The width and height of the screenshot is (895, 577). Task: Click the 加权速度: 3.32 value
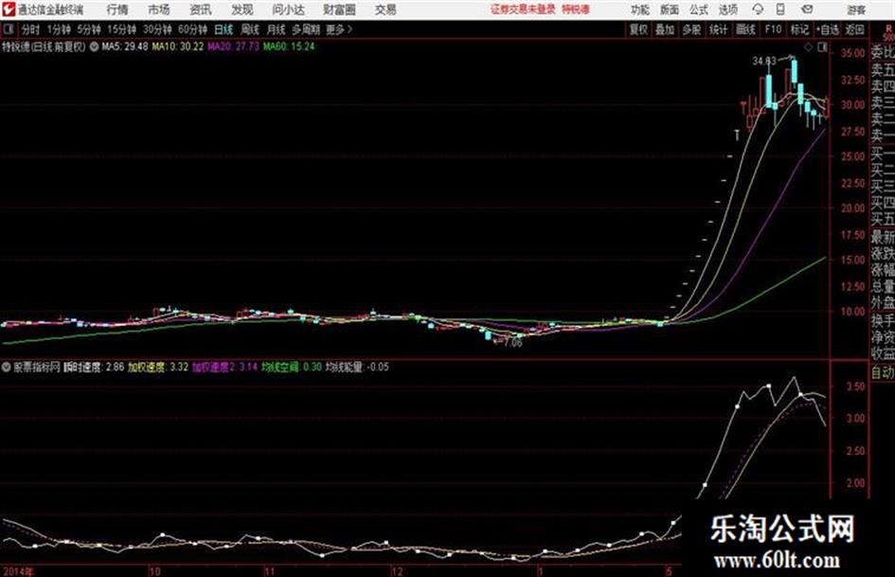tap(158, 367)
